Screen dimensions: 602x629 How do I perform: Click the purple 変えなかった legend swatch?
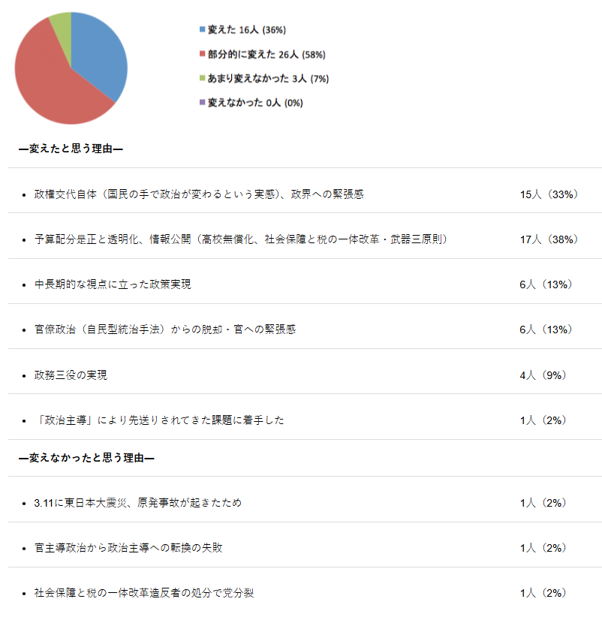(202, 103)
